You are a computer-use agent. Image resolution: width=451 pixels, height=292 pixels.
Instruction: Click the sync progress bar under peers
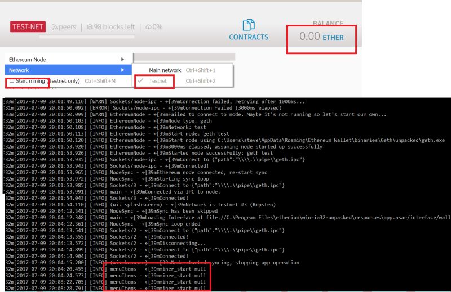coord(87,37)
